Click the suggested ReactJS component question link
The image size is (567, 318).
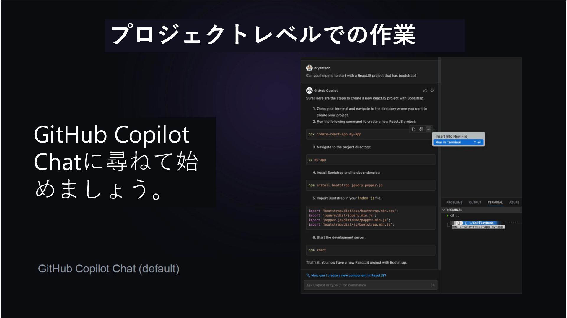coord(348,276)
